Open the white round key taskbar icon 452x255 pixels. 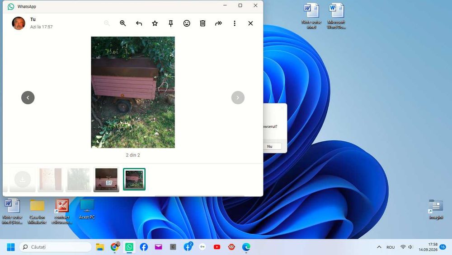click(202, 247)
